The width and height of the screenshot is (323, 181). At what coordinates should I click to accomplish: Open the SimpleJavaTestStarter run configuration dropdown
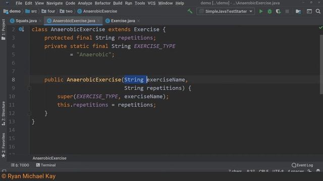(226, 11)
